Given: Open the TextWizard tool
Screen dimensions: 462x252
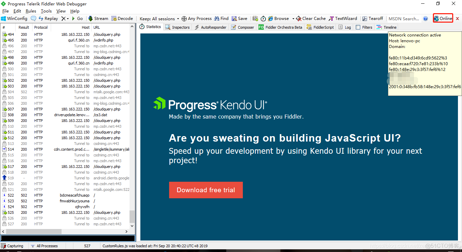Looking at the screenshot, I should [x=343, y=19].
